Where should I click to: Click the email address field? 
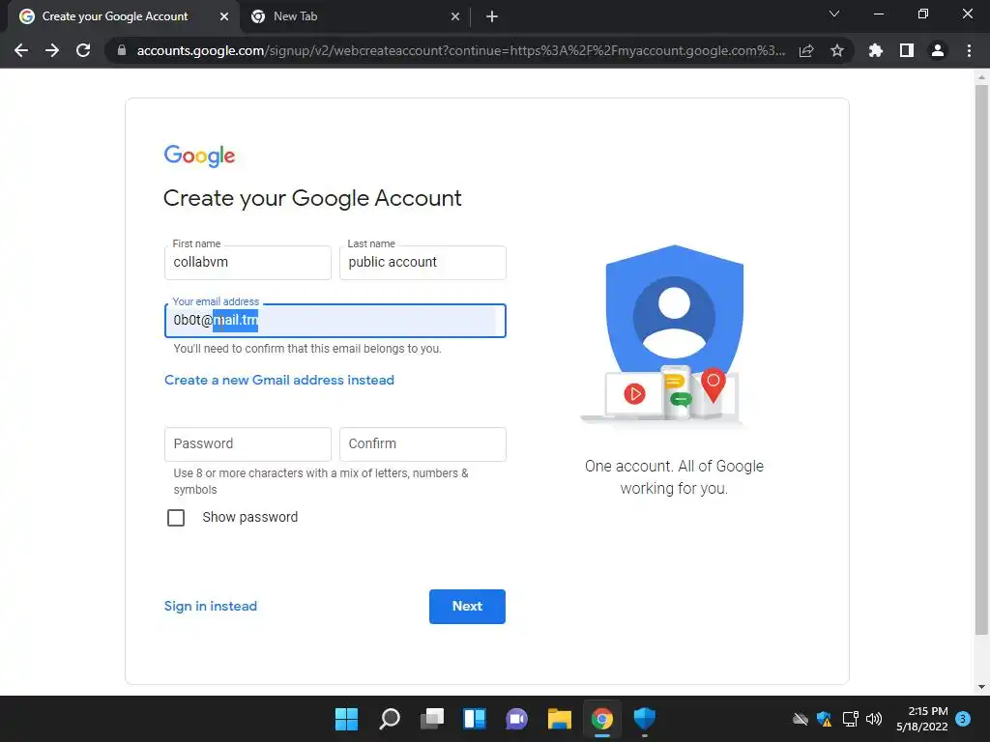click(335, 321)
